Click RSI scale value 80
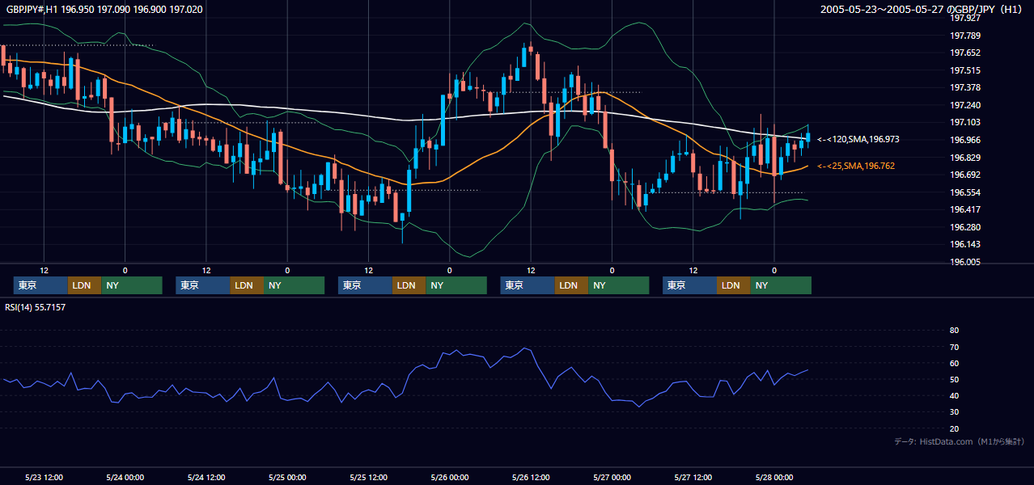The height and width of the screenshot is (485, 1034). [954, 331]
